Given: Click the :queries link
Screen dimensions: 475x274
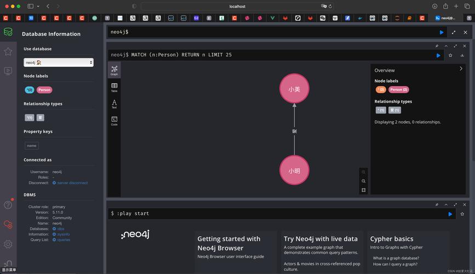Looking at the screenshot, I should click(61, 240).
